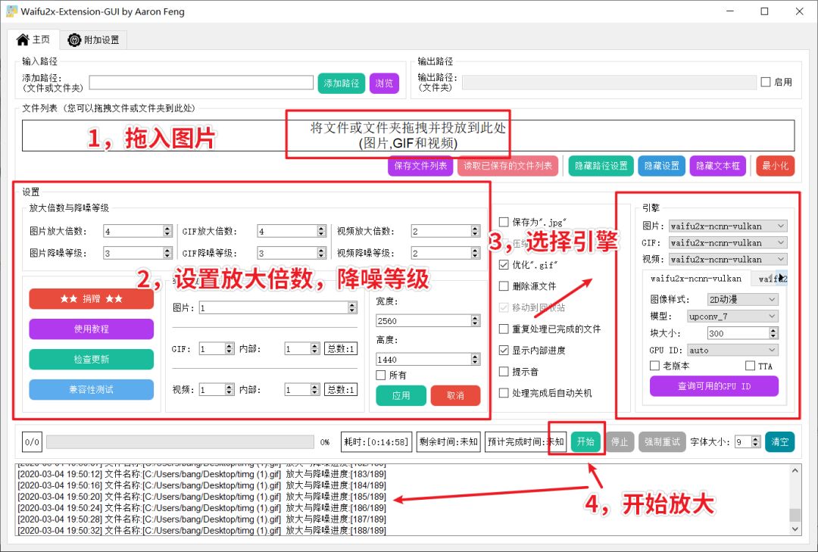Click 检查更新 check update button
This screenshot has height=552, width=818.
coord(92,359)
